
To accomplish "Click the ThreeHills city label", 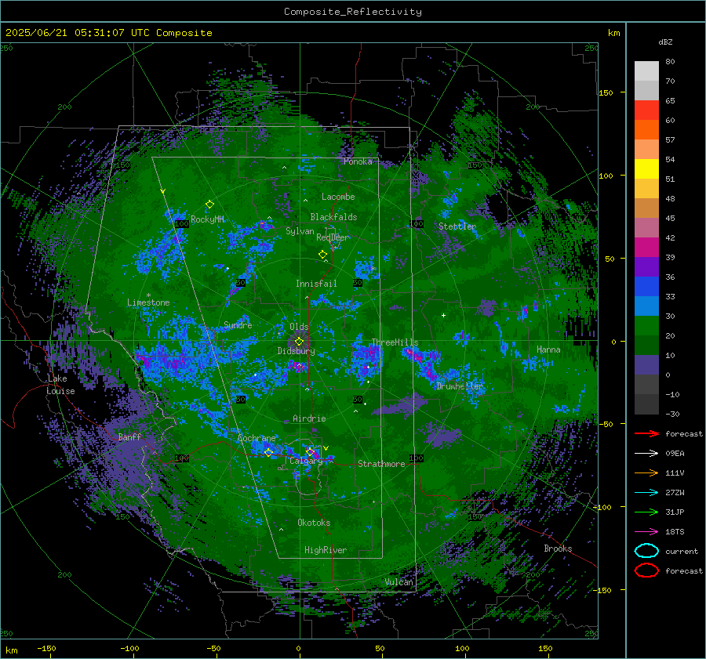I will [x=395, y=342].
